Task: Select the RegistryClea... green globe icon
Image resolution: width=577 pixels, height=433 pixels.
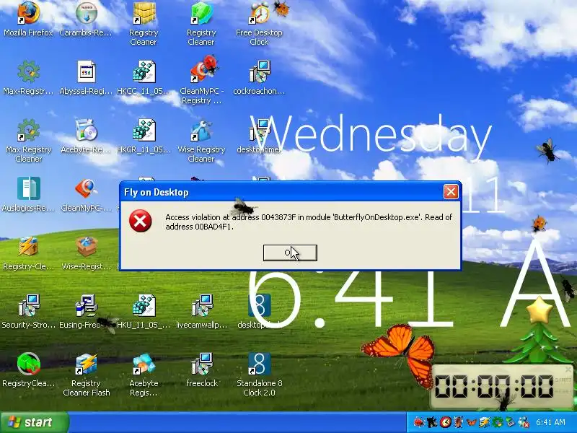Action: coord(28,369)
